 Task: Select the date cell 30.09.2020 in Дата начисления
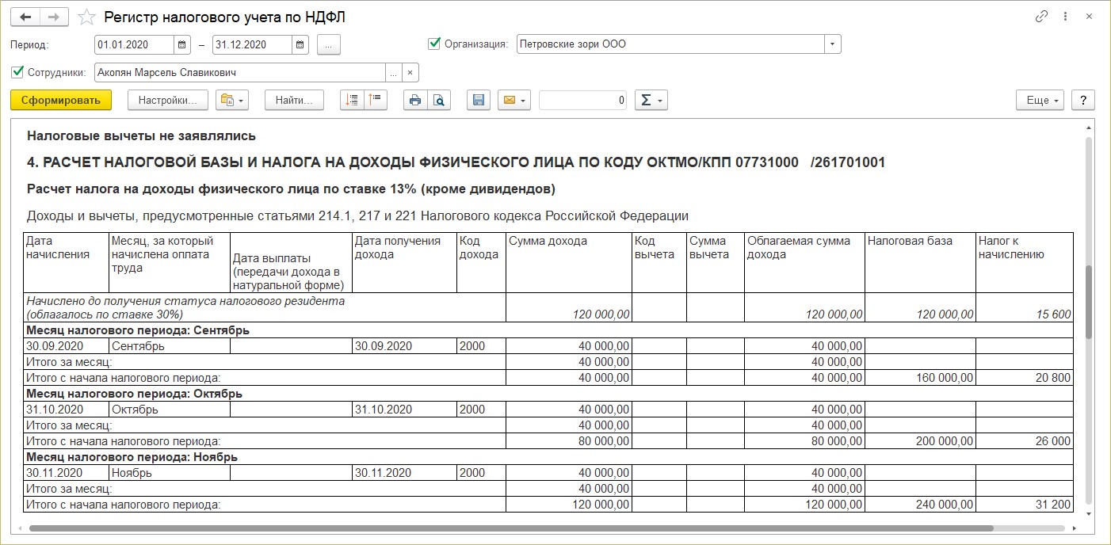coord(66,346)
